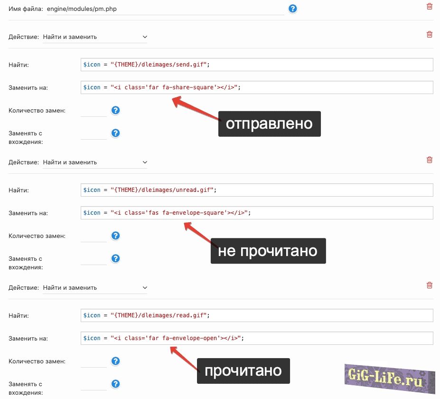This screenshot has height=399, width=440.
Task: Open action dropdown above the read.gif search
Action: [95, 288]
